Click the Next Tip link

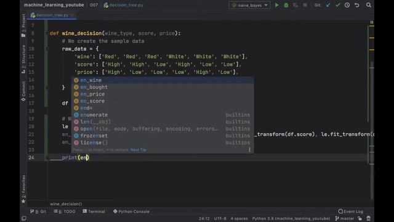tap(138, 150)
